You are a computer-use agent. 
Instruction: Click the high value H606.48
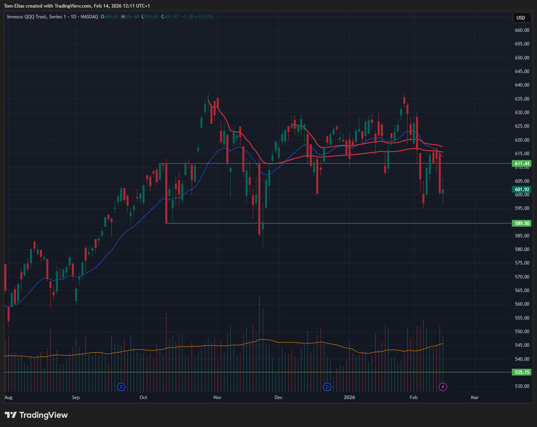pos(130,17)
